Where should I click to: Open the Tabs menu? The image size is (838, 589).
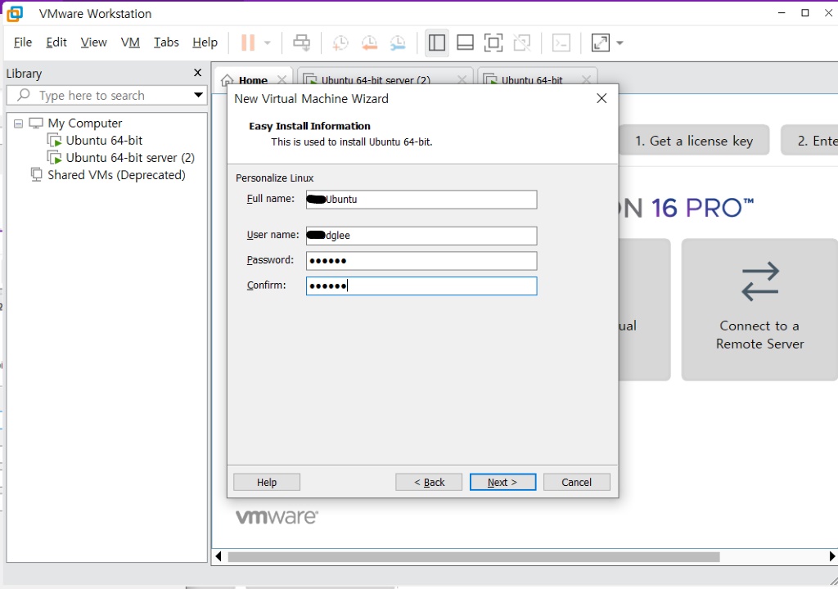tap(166, 43)
